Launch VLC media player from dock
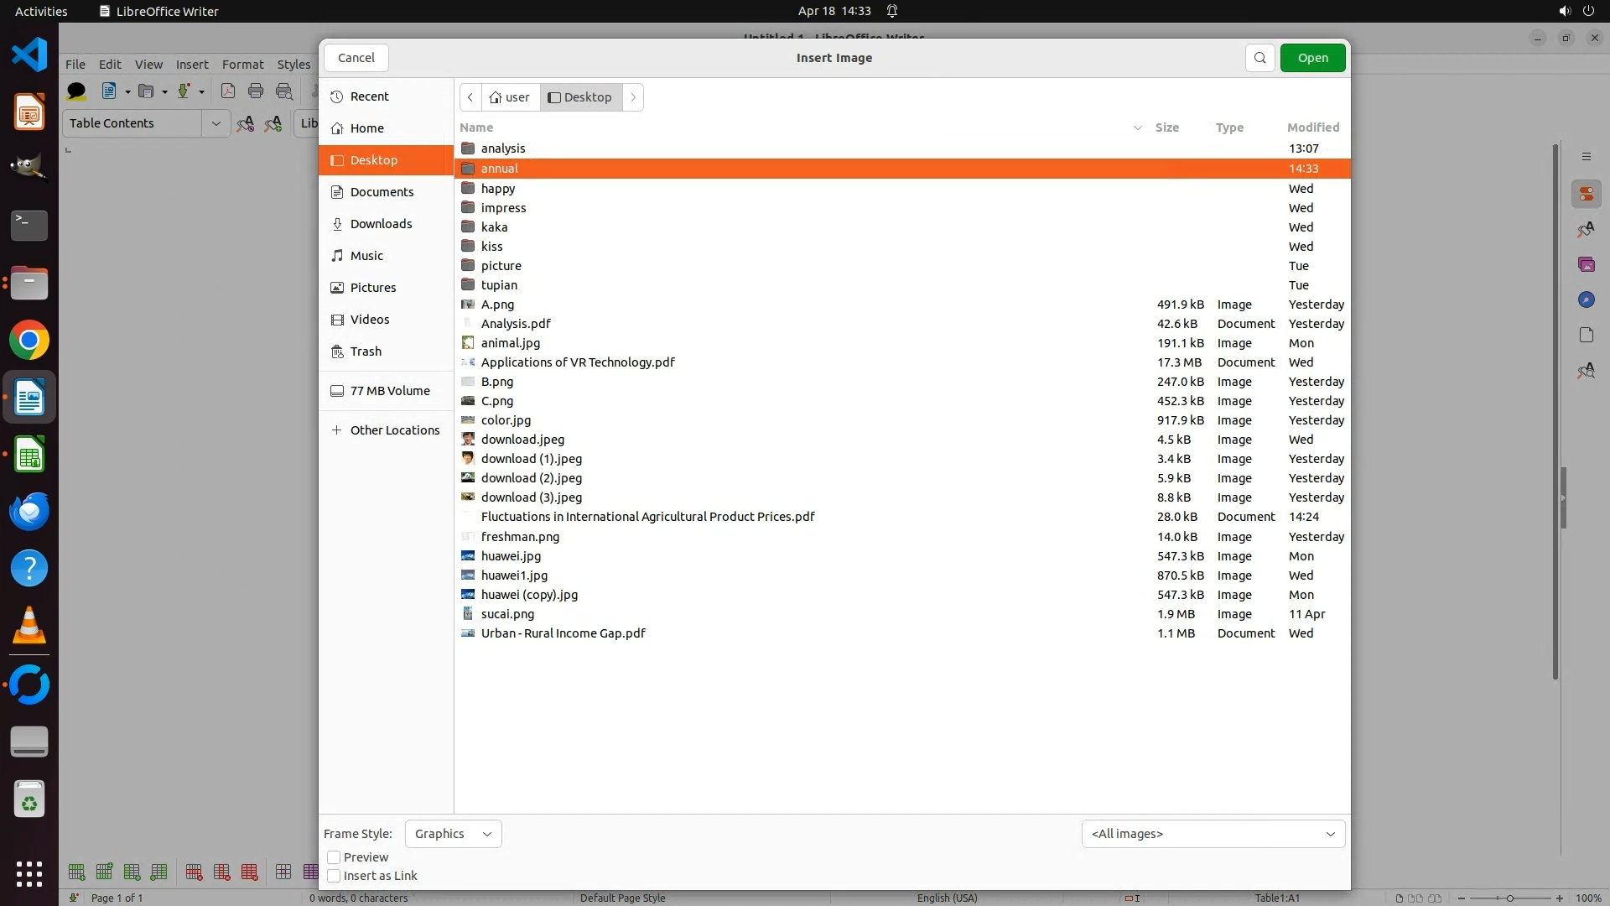This screenshot has height=906, width=1610. [29, 627]
